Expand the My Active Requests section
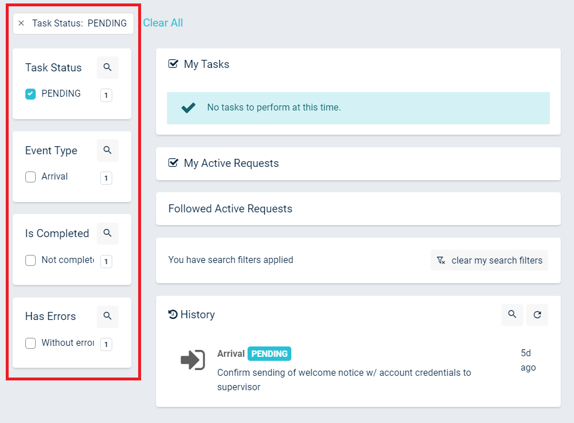The height and width of the screenshot is (423, 574). click(231, 163)
